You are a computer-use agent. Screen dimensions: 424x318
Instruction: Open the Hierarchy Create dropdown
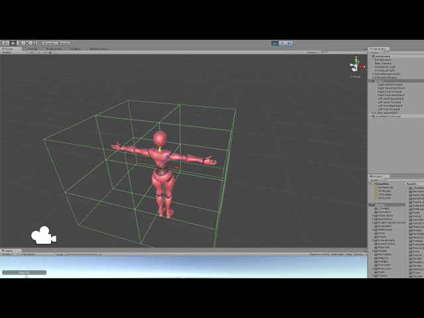(x=376, y=52)
